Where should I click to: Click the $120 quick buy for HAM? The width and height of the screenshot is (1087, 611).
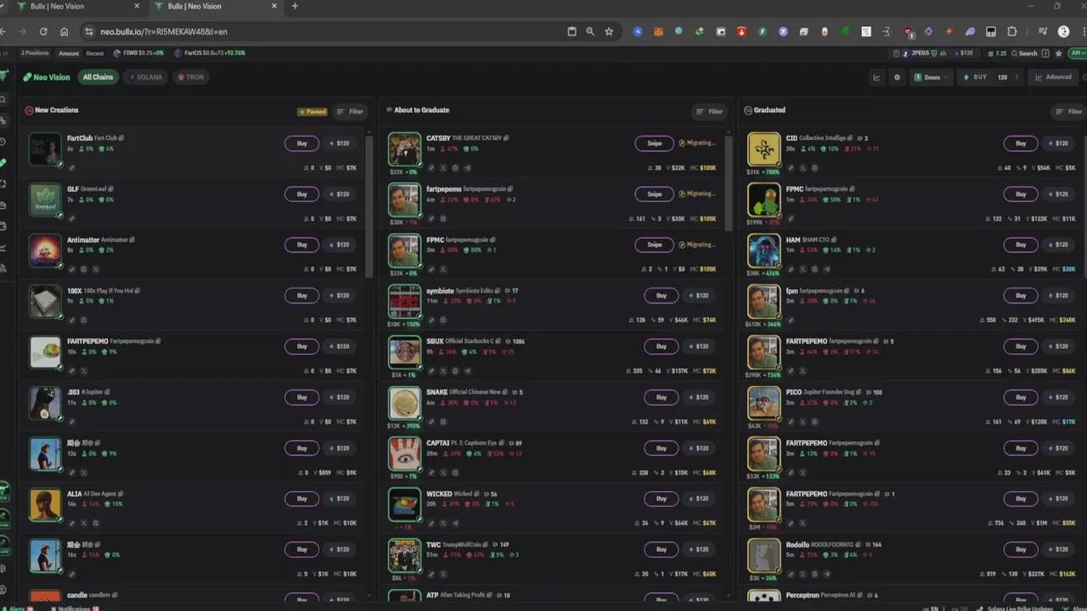(x=1057, y=245)
